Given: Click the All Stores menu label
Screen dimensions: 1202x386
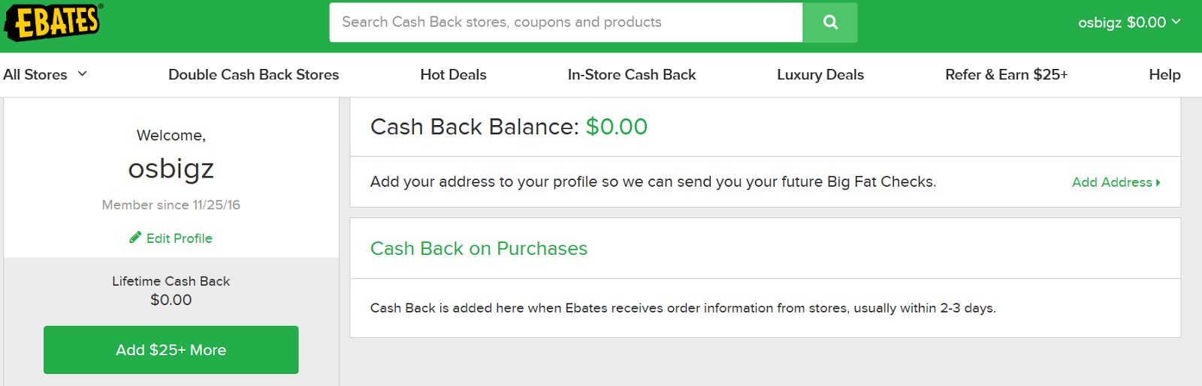Looking at the screenshot, I should (35, 75).
